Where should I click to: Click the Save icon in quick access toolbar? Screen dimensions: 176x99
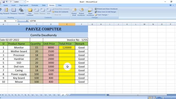pos(4,2)
